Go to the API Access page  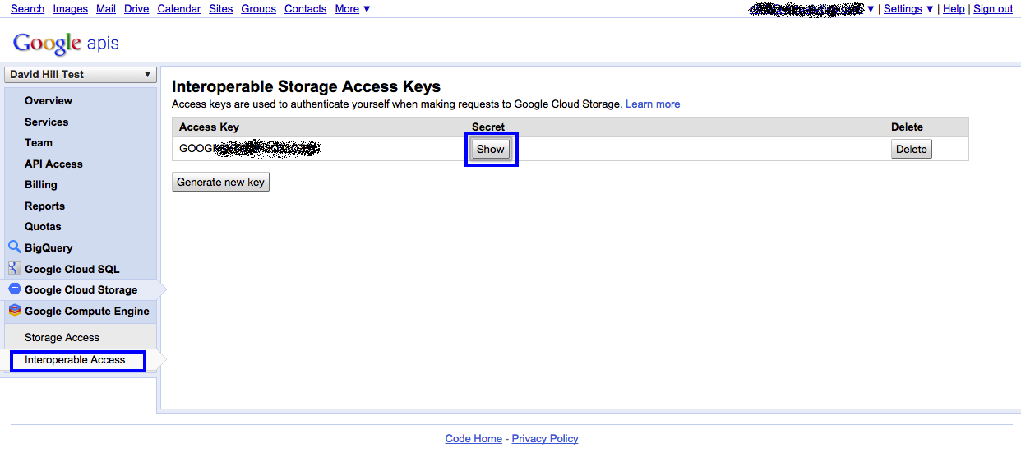[53, 164]
